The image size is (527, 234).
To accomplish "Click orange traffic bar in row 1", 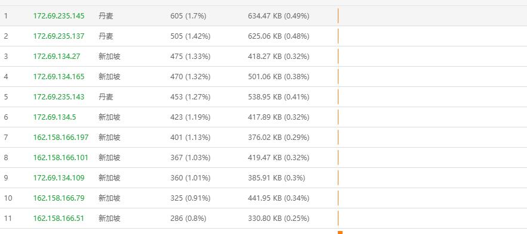I will click(338, 15).
